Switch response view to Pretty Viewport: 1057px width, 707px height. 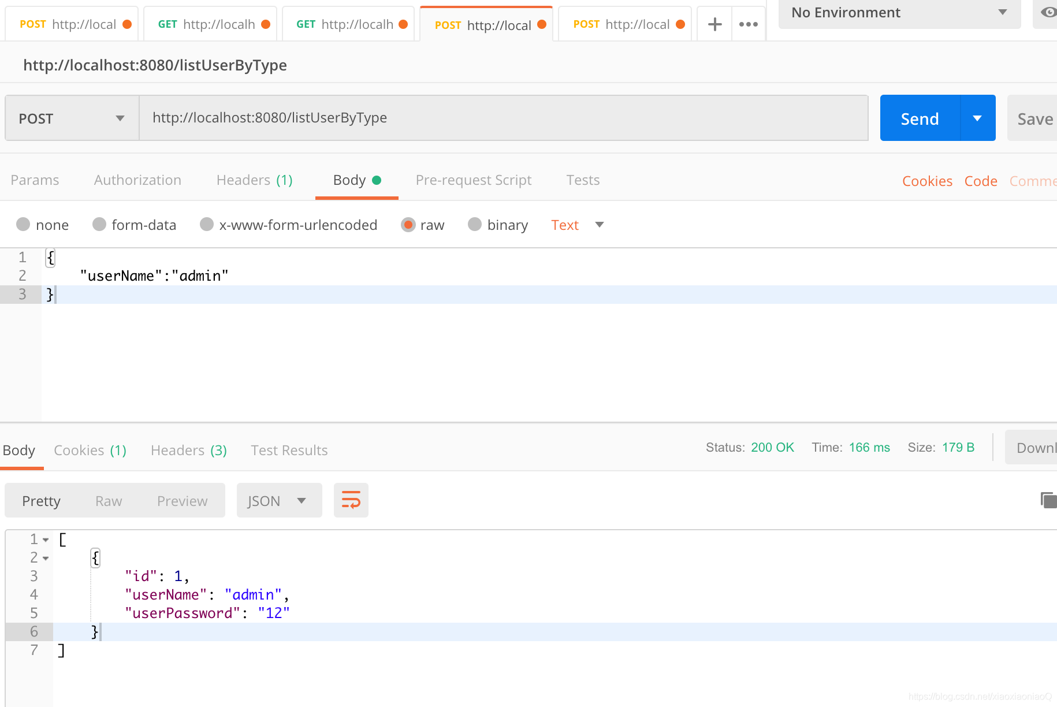pos(41,501)
